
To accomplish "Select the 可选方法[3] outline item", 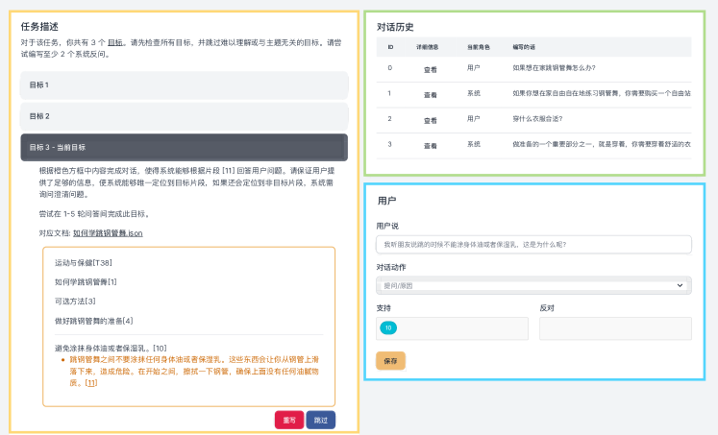I will pyautogui.click(x=75, y=302).
